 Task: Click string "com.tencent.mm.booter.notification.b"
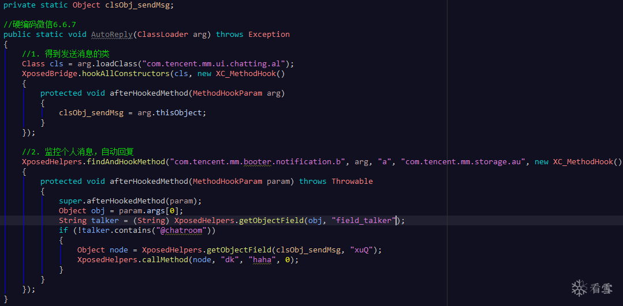point(258,162)
